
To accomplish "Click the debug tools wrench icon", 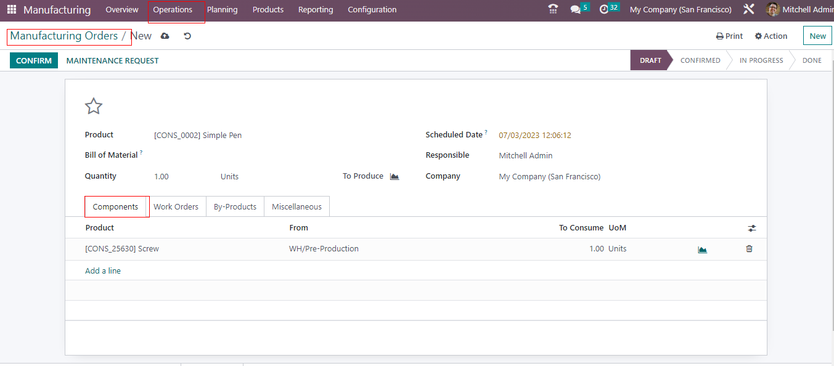I will (749, 10).
